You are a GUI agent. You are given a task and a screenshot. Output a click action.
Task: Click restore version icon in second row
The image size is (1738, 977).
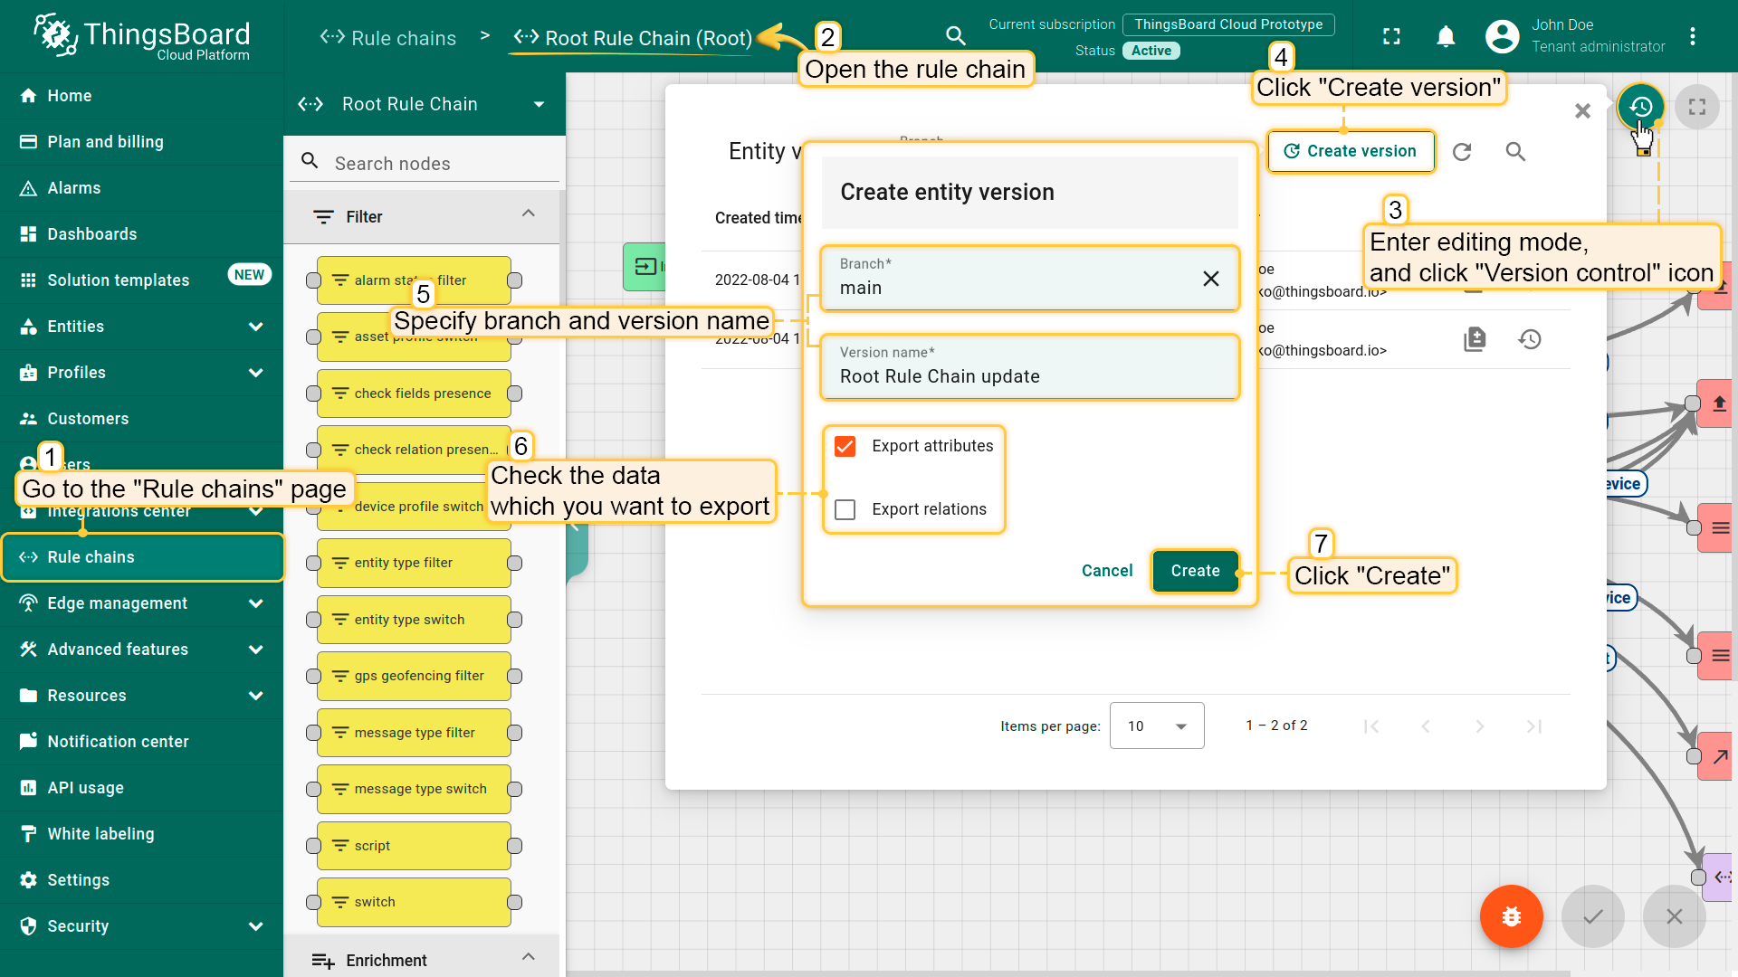(1530, 339)
